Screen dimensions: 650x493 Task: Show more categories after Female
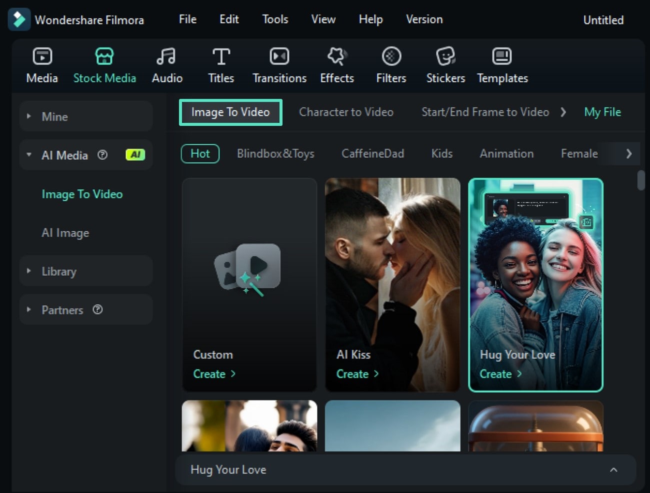pyautogui.click(x=629, y=154)
